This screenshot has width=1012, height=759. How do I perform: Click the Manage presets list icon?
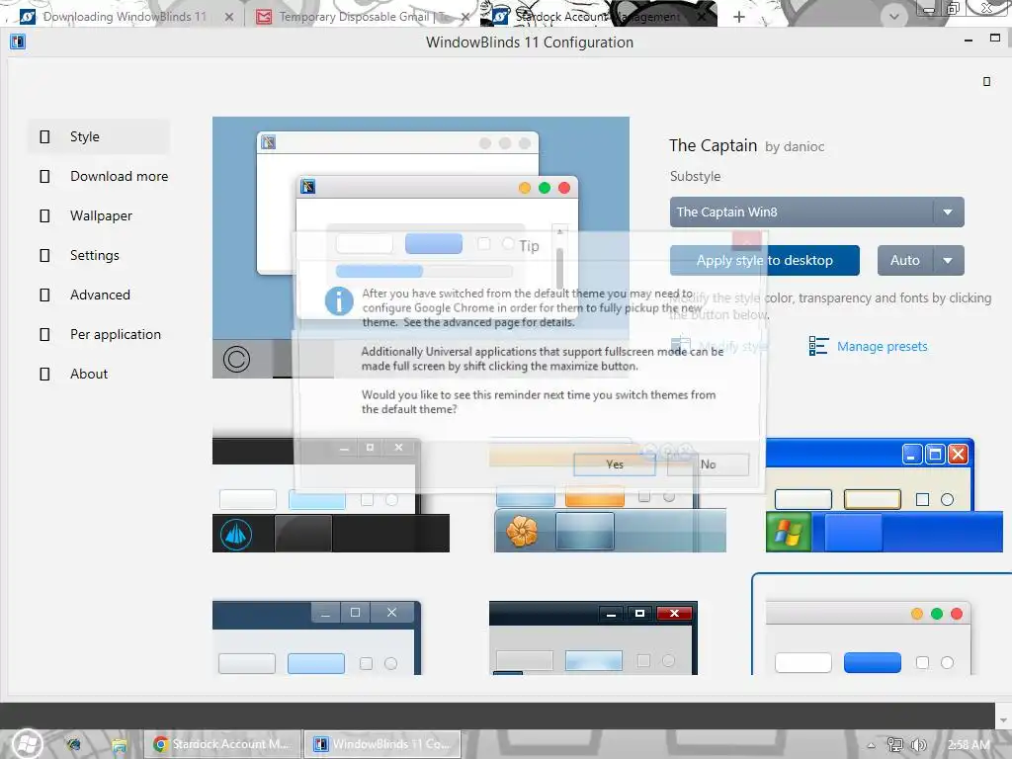[818, 346]
